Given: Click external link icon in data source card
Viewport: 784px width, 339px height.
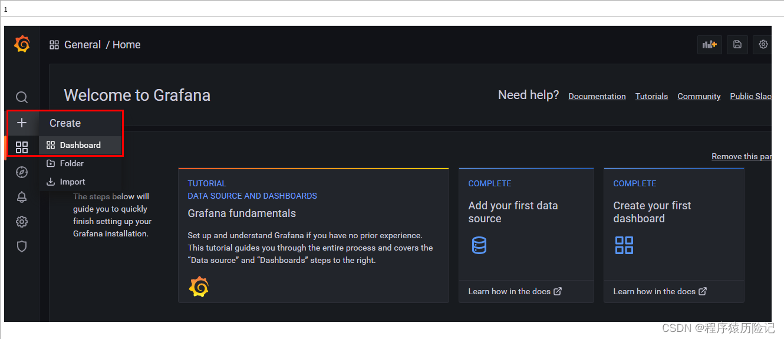Looking at the screenshot, I should tap(558, 291).
